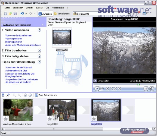Click the Split Clip icon
This screenshot has height=136, width=157.
tap(146, 89)
